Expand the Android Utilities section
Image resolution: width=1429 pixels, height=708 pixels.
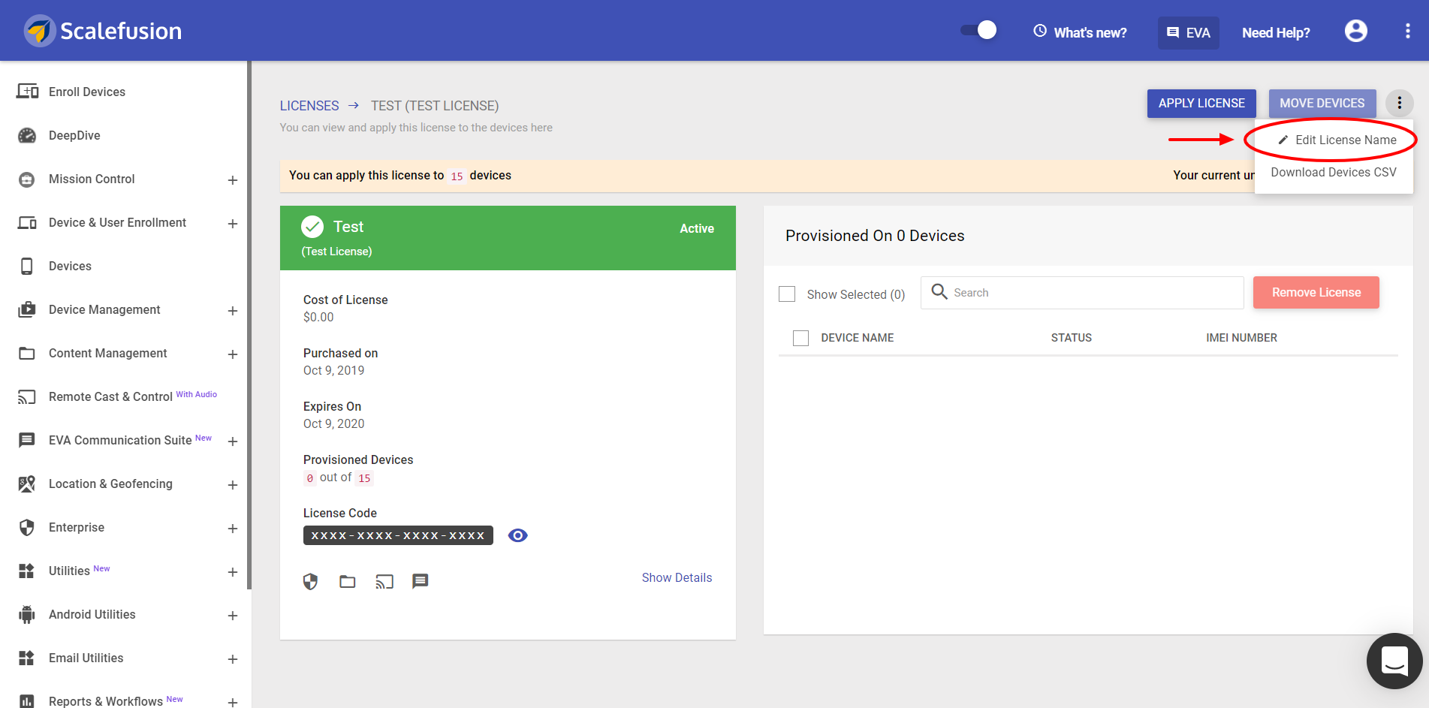[x=233, y=616]
